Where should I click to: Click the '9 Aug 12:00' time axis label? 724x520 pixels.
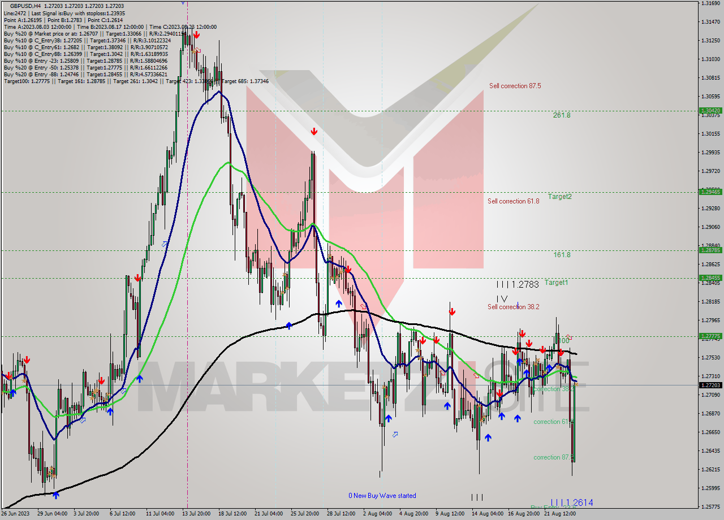tap(450, 514)
